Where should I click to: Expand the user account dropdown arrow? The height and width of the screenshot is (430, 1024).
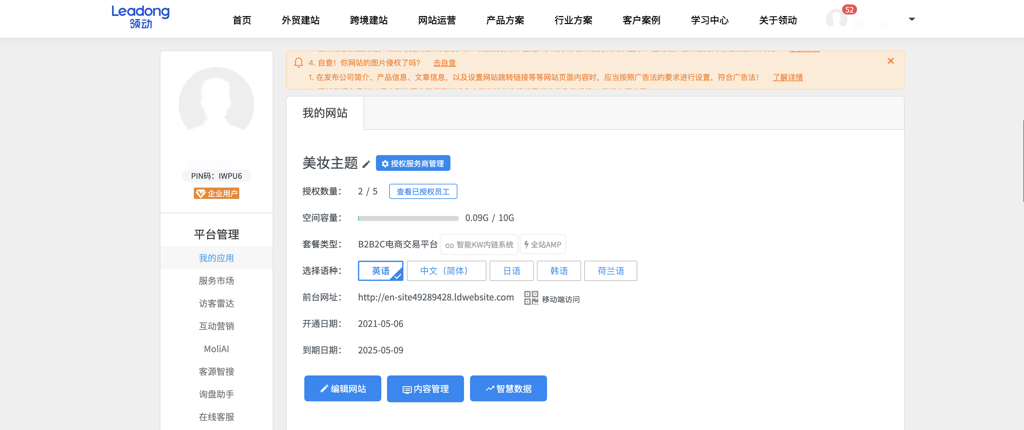click(912, 19)
